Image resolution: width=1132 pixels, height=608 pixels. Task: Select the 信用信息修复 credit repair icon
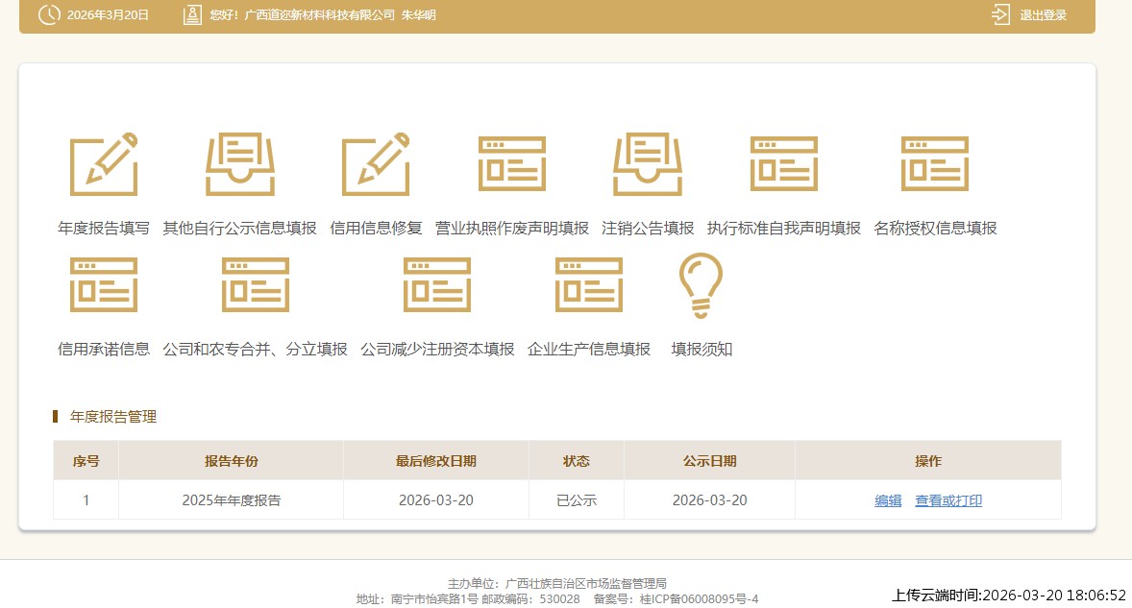click(x=376, y=163)
